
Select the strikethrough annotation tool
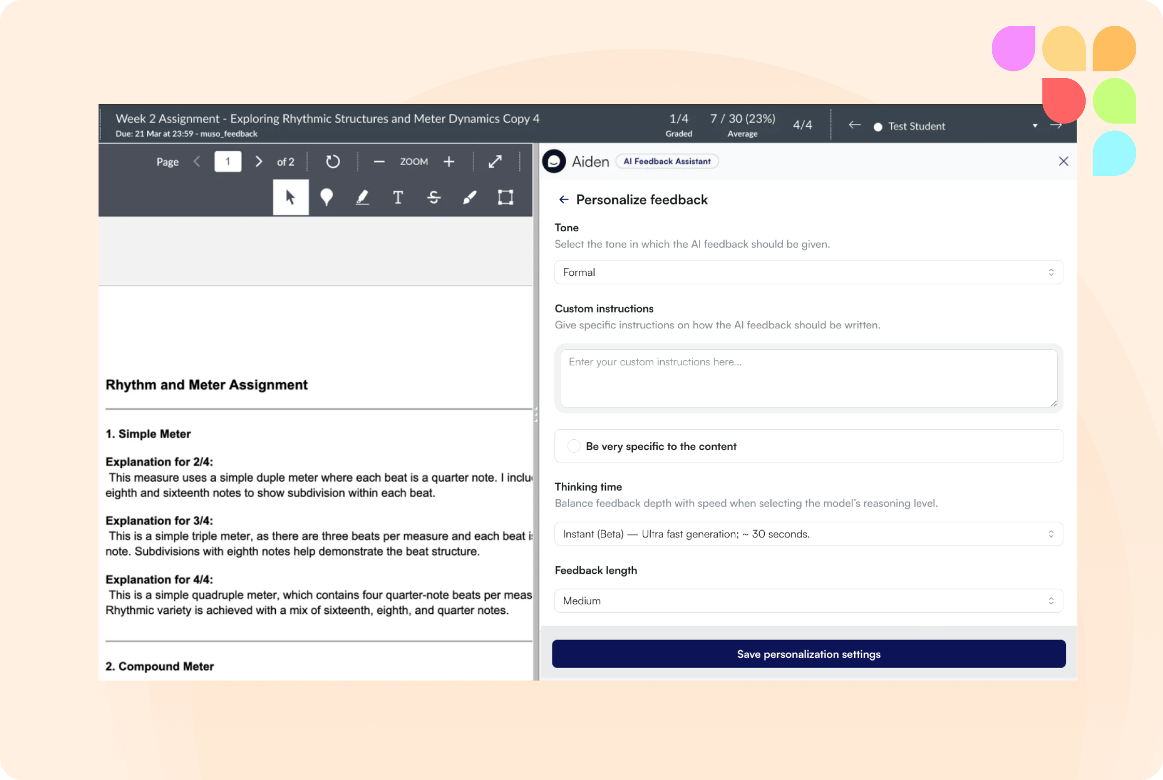coord(434,198)
